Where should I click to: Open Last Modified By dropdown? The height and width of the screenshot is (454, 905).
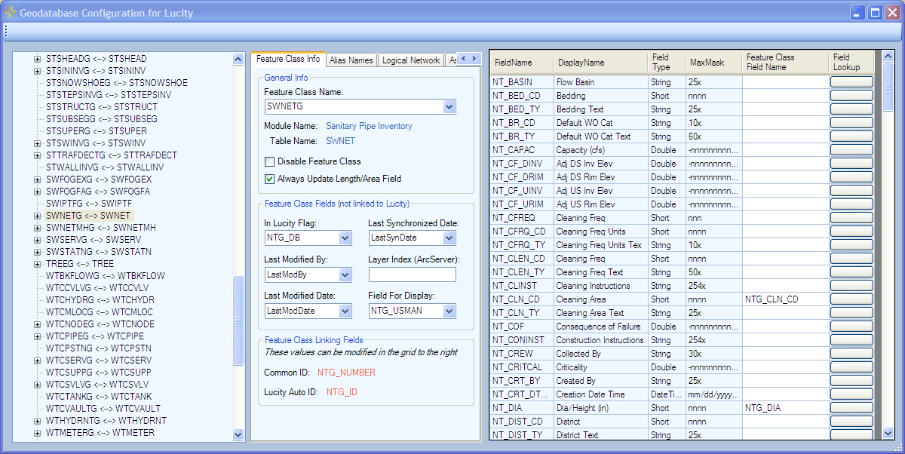345,275
